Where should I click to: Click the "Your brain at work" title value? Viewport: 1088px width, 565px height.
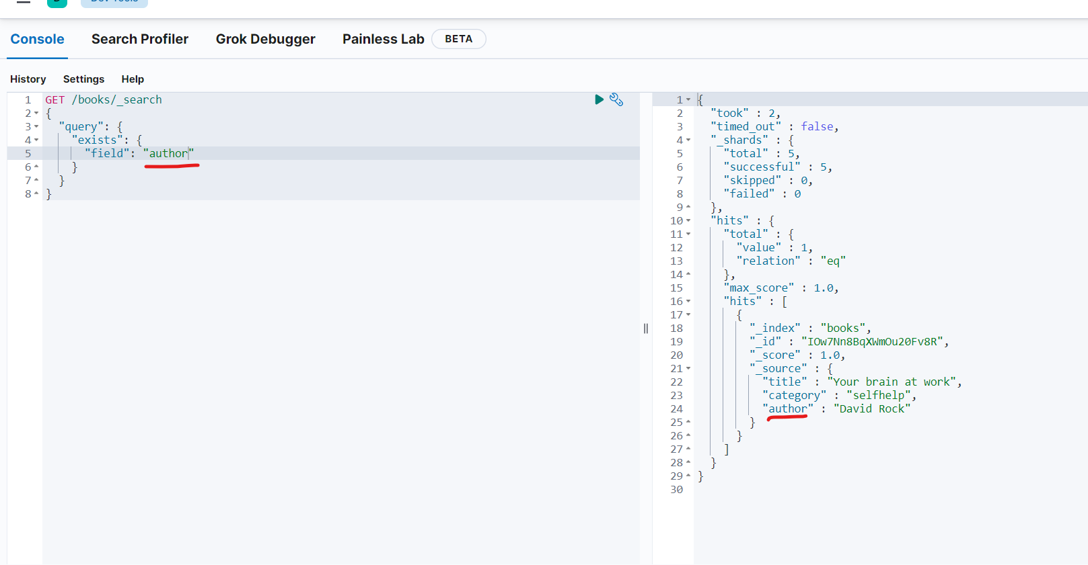[x=892, y=382]
